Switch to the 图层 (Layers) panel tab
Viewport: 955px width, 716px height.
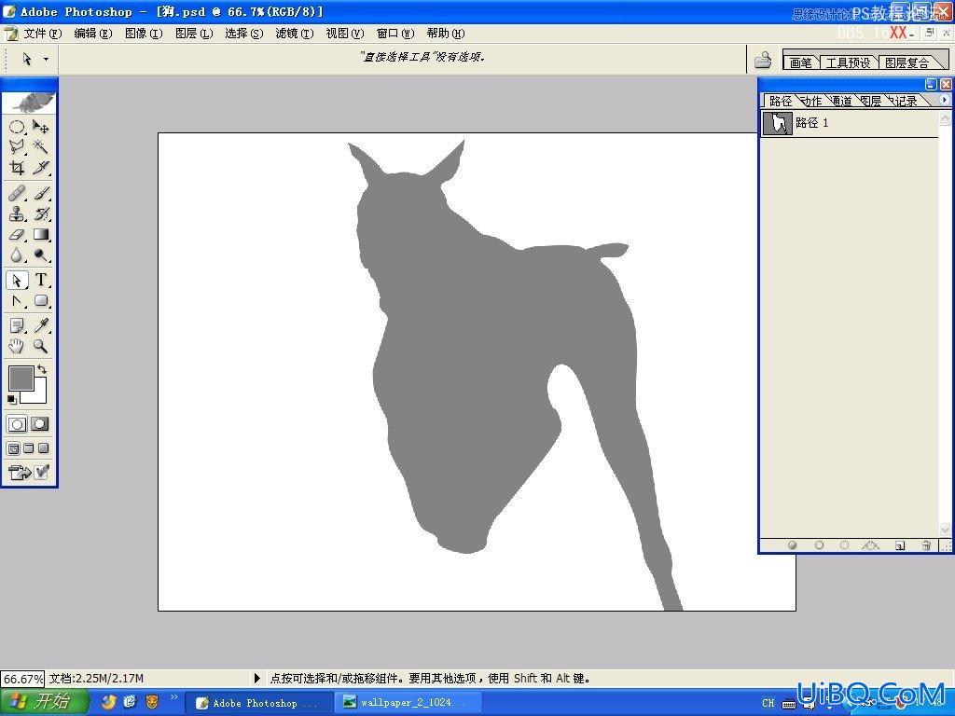pyautogui.click(x=872, y=101)
